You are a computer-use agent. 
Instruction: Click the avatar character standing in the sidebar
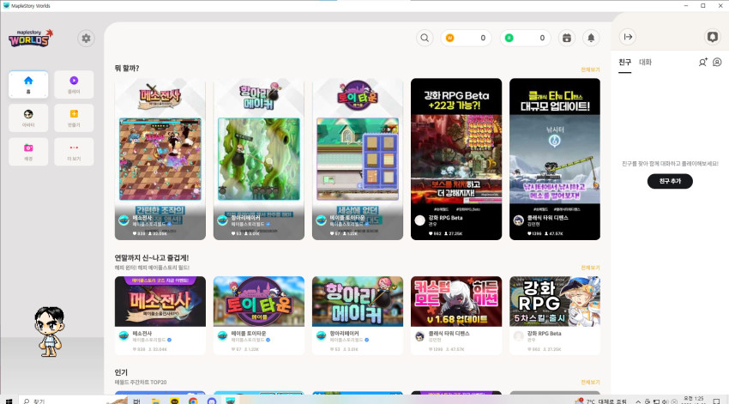click(50, 331)
